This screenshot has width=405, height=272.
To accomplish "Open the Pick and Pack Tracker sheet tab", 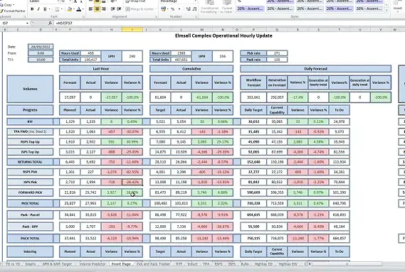I will (x=154, y=264).
